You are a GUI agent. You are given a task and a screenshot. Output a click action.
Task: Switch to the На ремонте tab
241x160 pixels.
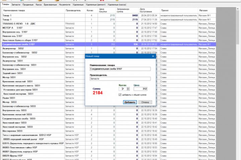(65, 5)
